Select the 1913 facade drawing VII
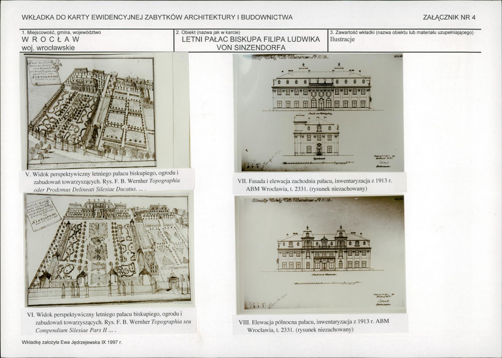 [x=319, y=112]
